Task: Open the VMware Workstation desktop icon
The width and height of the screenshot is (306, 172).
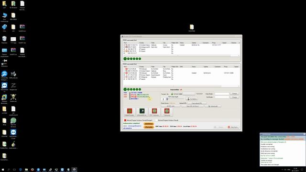Action: (x=4, y=99)
